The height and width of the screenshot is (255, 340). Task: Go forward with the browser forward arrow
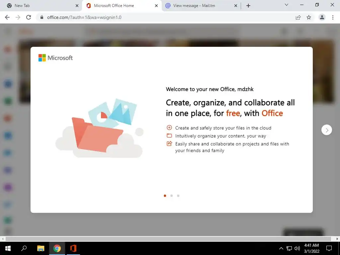[x=18, y=17]
